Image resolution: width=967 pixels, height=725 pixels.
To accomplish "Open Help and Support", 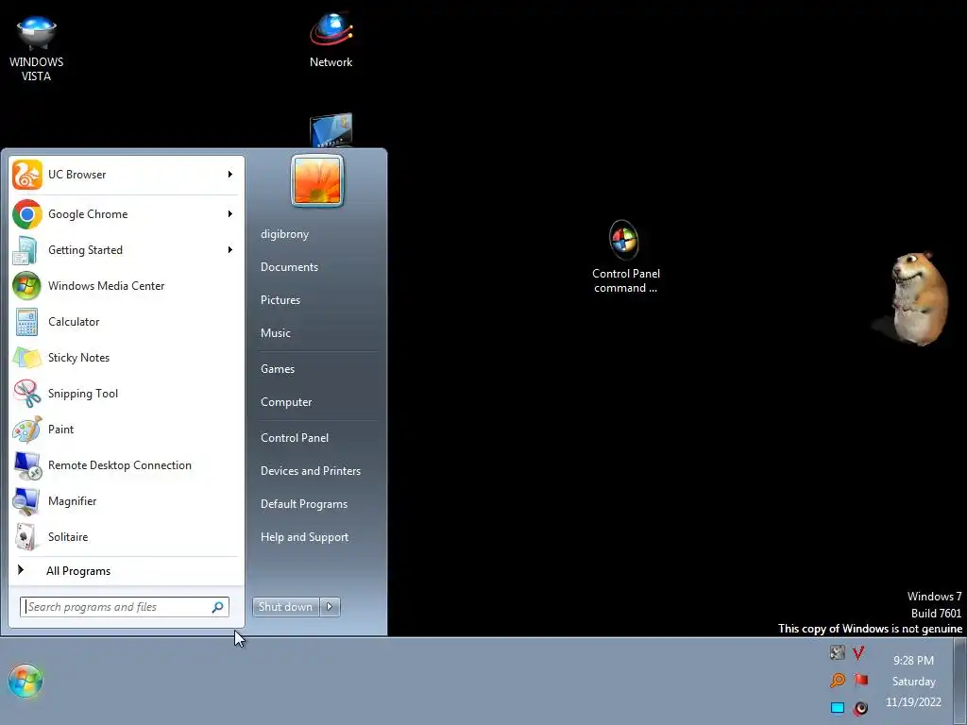I will pos(304,537).
